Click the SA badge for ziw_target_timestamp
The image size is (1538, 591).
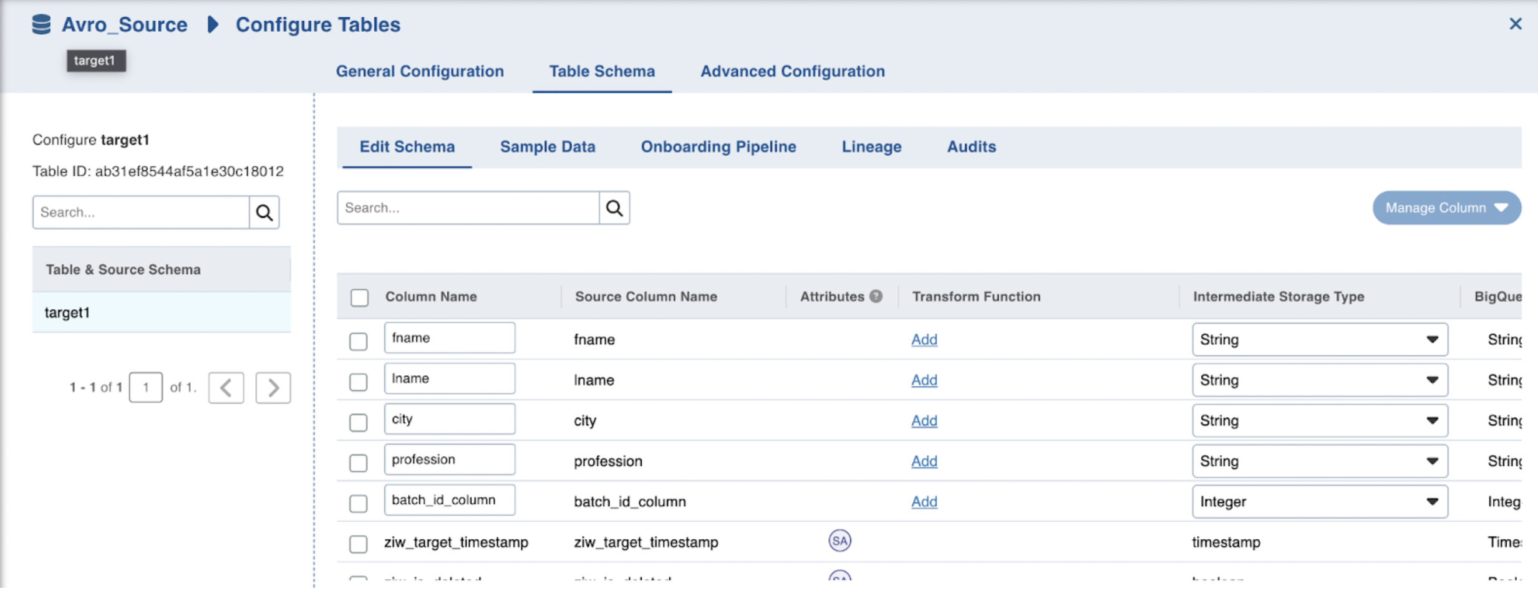point(839,541)
